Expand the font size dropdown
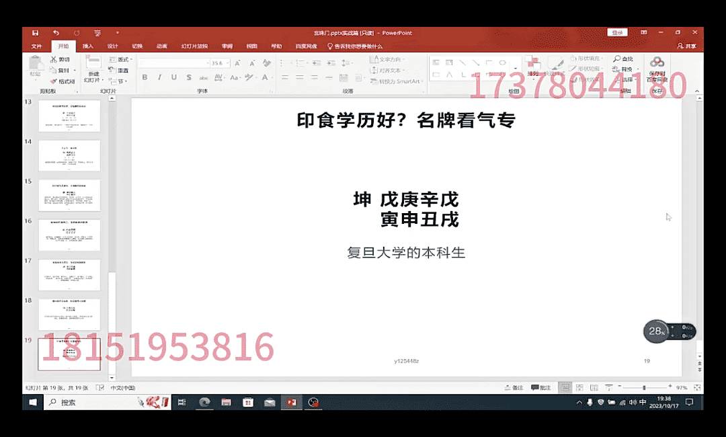 pos(228,63)
